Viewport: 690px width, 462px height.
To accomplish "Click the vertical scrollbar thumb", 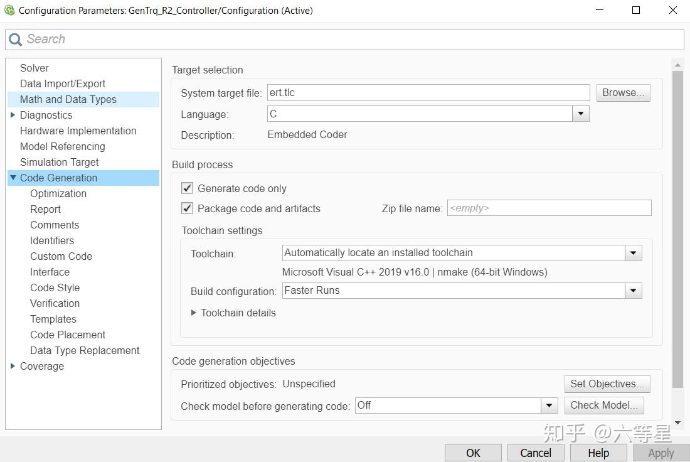I will (x=677, y=229).
